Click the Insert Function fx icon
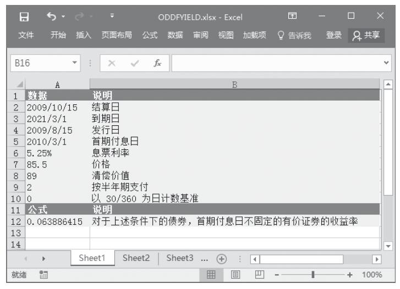400x289 pixels. coord(157,63)
